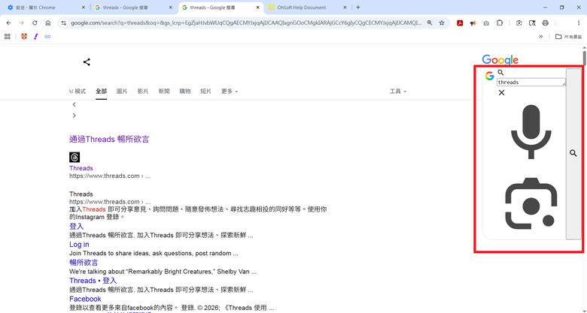Close the 設定 - 關於 Chrome tab
This screenshot has width=587, height=313.
coord(84,8)
